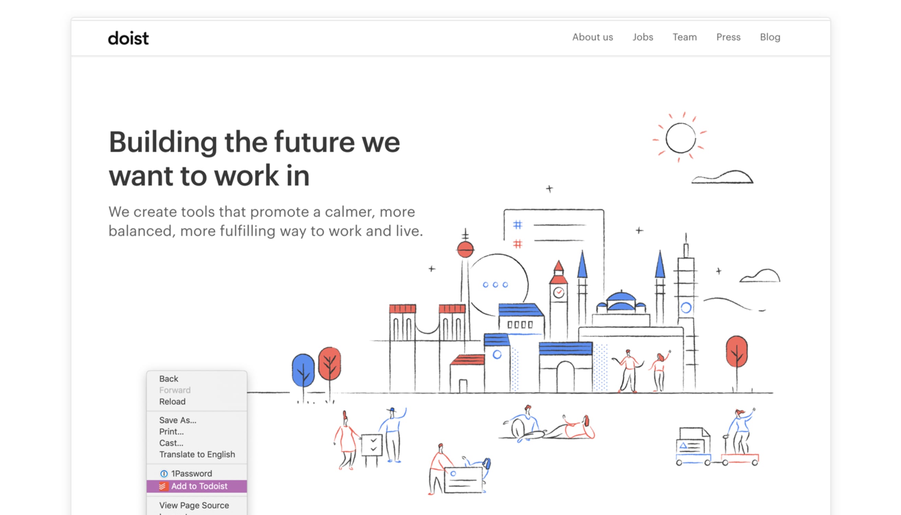The width and height of the screenshot is (901, 515).
Task: Open the About us page
Action: tap(593, 37)
